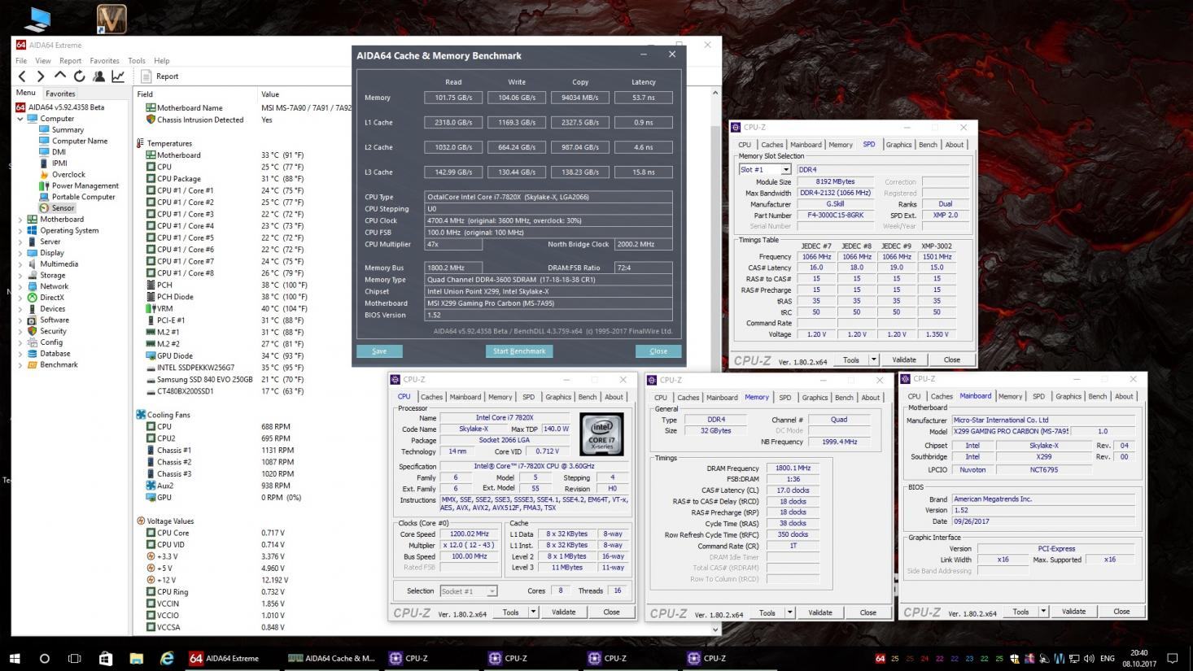1193x671 pixels.
Task: Click the ENG language indicator in tray
Action: 1108,658
